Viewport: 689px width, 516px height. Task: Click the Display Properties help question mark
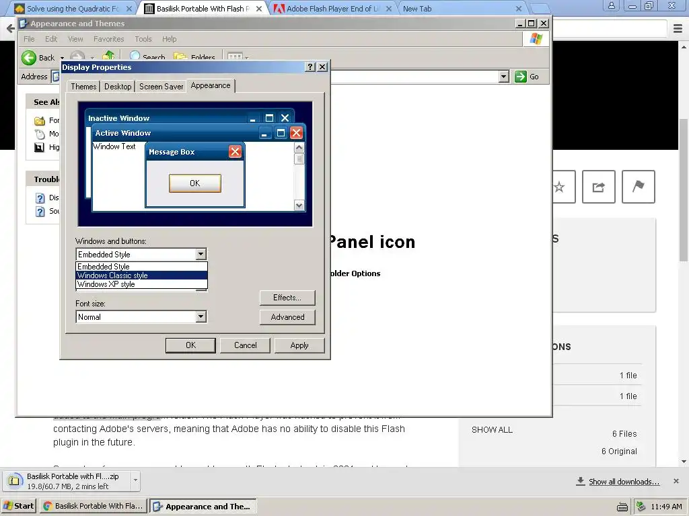pos(310,67)
